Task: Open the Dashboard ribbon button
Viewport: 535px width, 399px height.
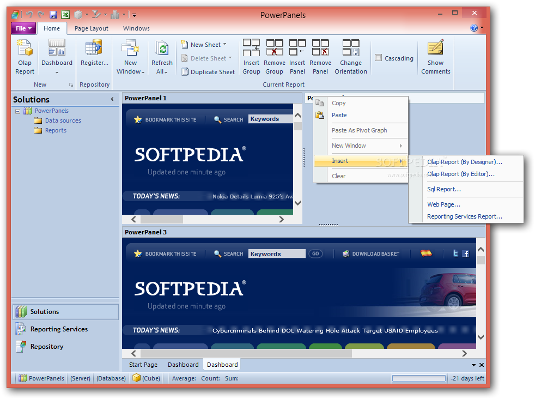Action: point(57,57)
